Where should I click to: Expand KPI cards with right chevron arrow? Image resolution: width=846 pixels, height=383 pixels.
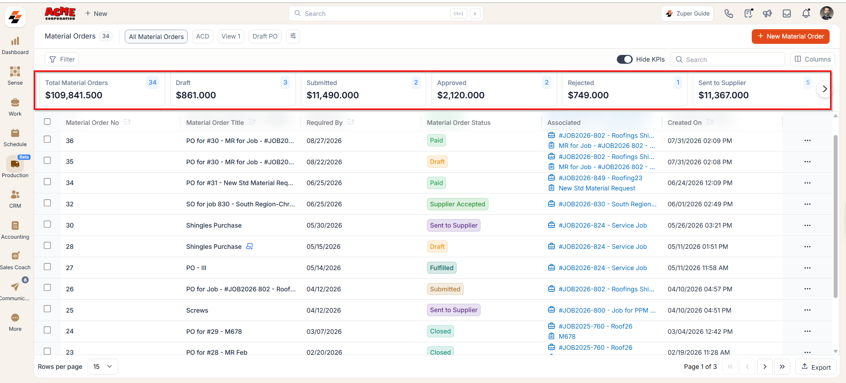tap(824, 89)
